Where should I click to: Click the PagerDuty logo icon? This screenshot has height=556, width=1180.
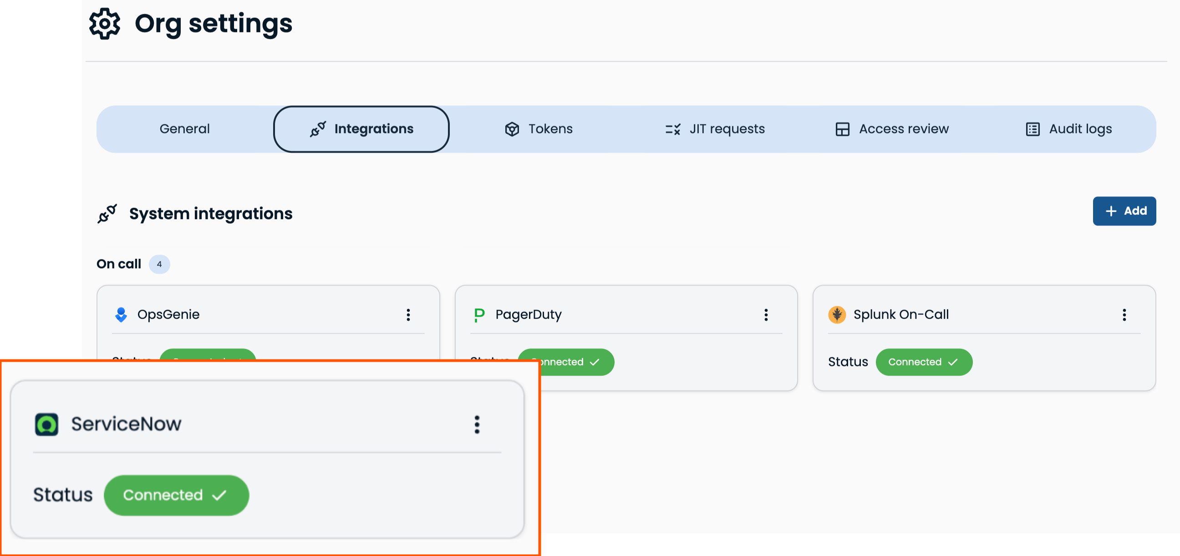[479, 315]
